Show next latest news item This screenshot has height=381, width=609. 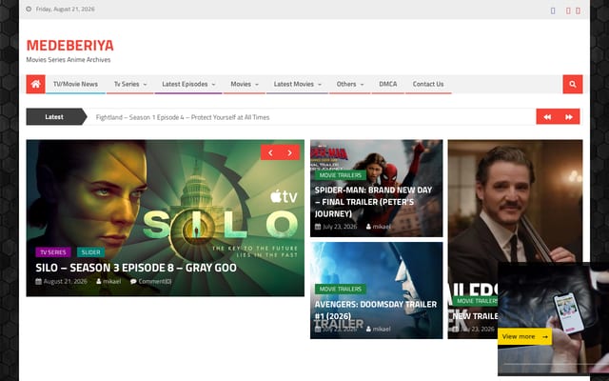click(x=569, y=116)
